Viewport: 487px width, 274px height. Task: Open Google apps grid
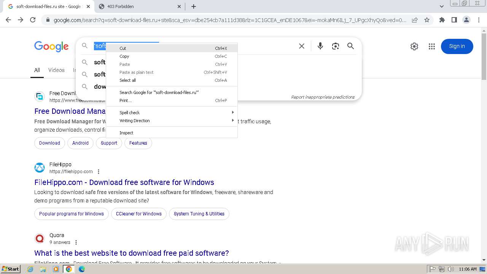pos(431,46)
